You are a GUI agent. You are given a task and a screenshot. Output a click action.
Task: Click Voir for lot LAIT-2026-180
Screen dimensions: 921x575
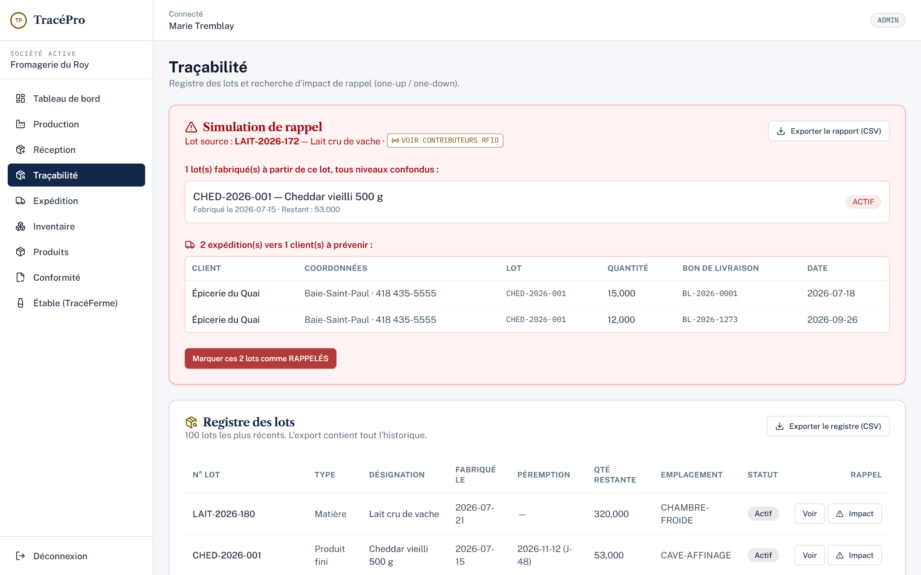click(809, 514)
